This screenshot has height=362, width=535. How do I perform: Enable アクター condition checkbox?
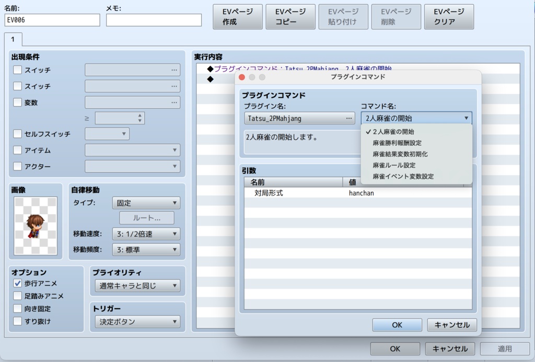(17, 167)
